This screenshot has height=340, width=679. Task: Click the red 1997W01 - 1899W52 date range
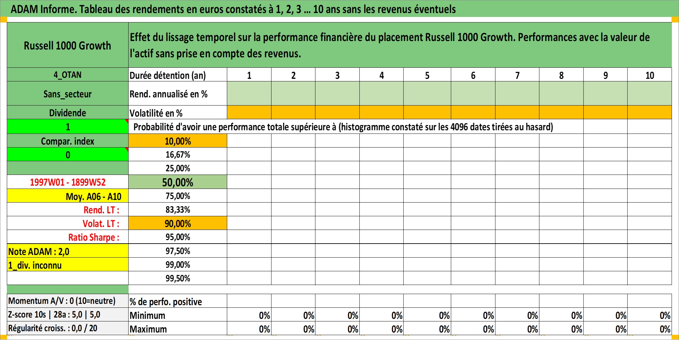coord(68,182)
